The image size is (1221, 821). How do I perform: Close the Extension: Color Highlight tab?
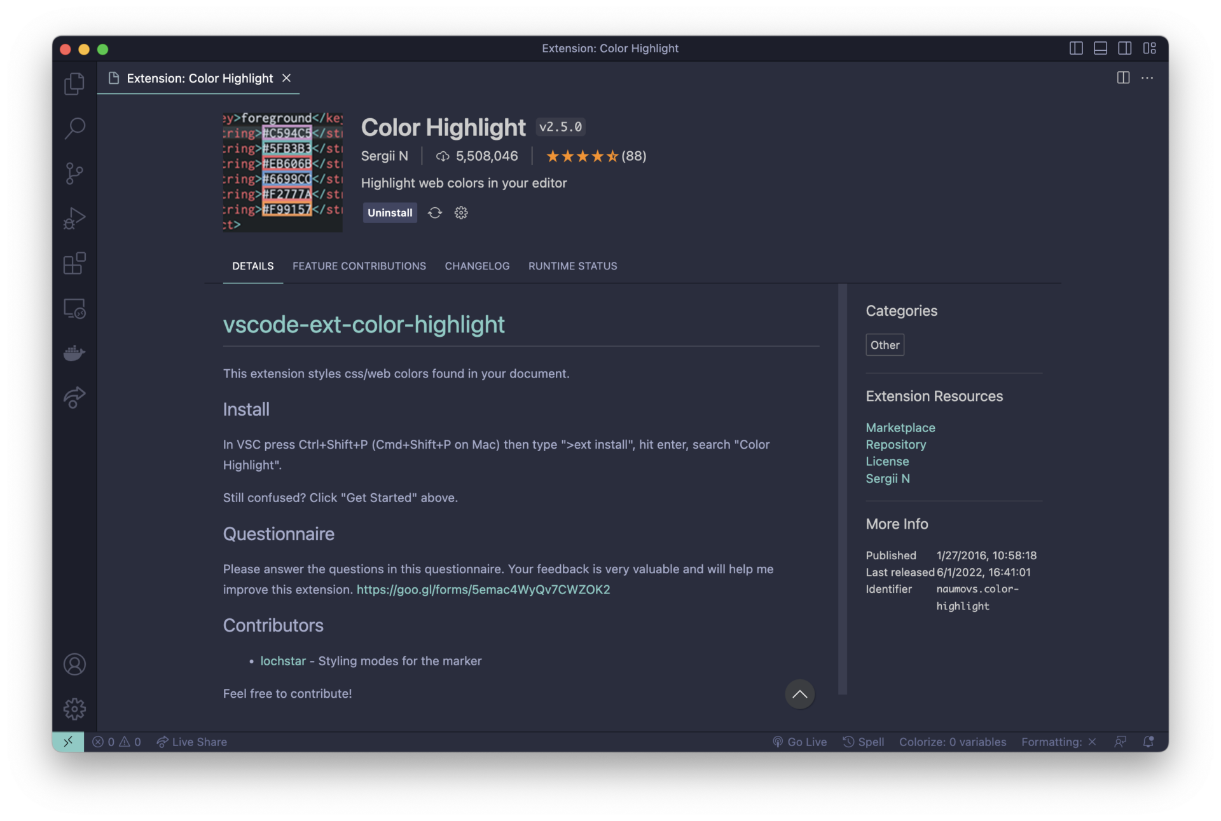click(x=287, y=78)
